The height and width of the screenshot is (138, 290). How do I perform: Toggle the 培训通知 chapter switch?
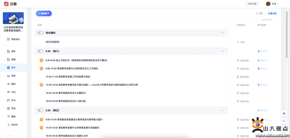pyautogui.click(x=40, y=33)
